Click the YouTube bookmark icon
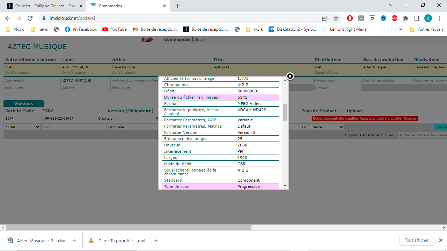447x251 pixels. (x=106, y=29)
